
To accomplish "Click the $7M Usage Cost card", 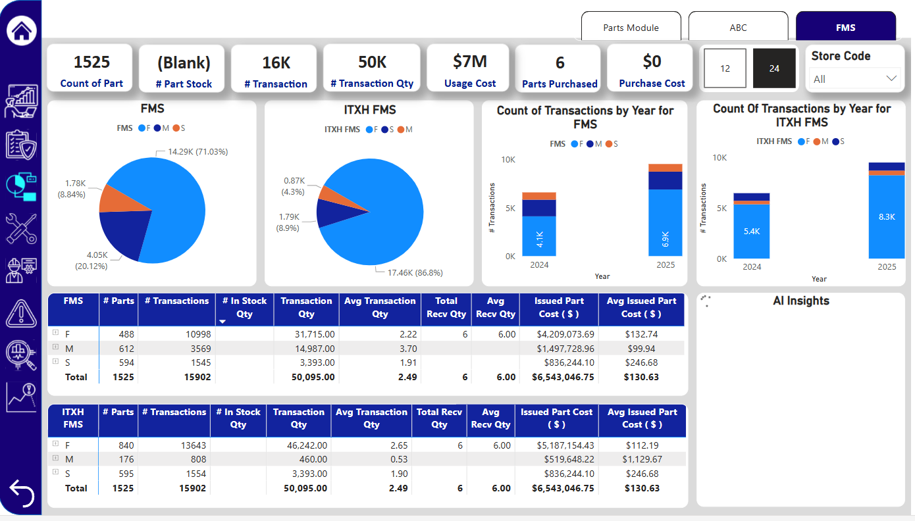I will click(x=468, y=68).
